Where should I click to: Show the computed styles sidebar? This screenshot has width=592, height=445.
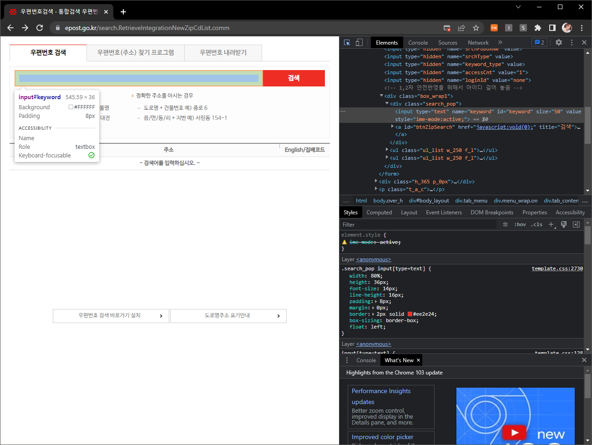tap(576, 224)
